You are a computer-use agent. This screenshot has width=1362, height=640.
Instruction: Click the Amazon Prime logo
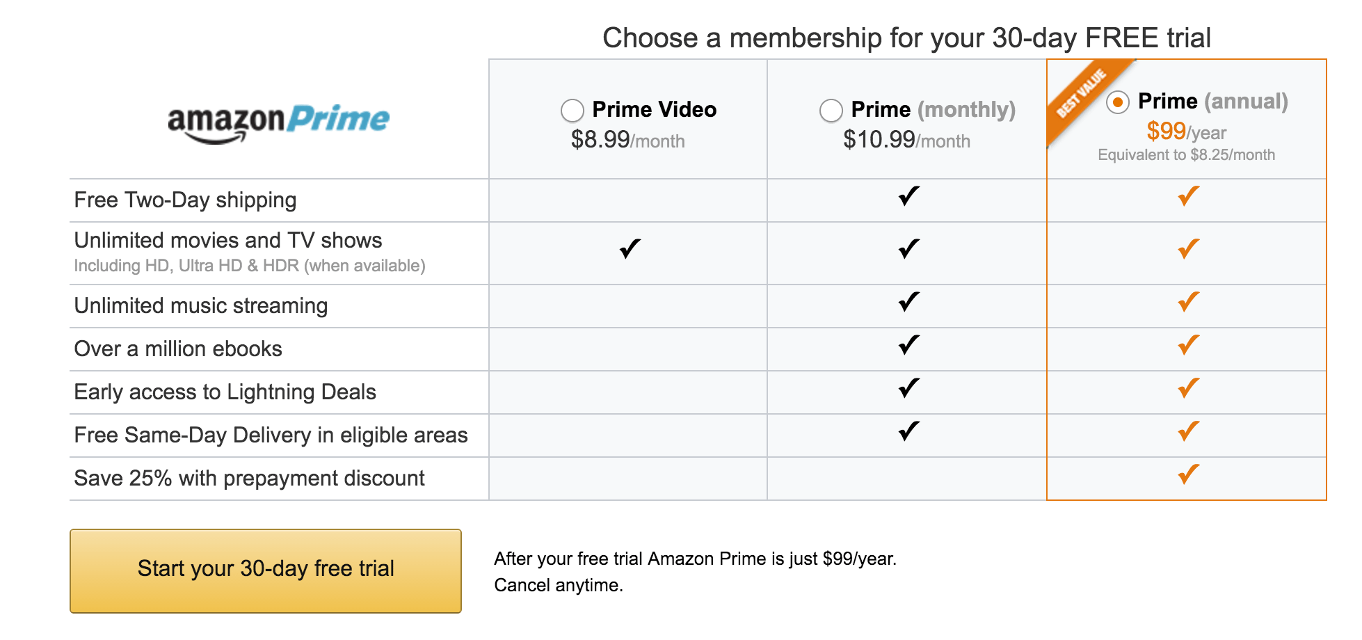278,122
